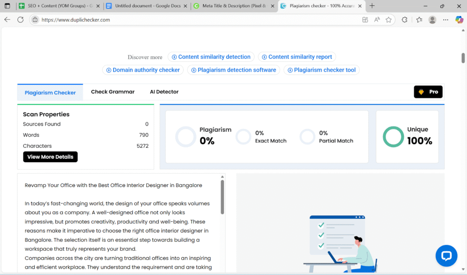Click the address bar URL field
The height and width of the screenshot is (275, 467).
coord(182,20)
